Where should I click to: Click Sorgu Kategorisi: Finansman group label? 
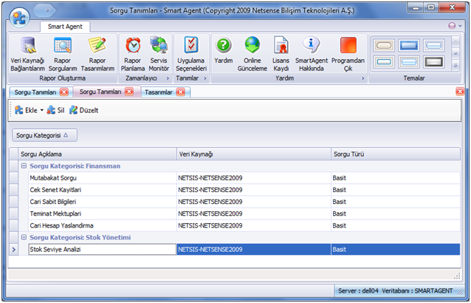pos(75,166)
